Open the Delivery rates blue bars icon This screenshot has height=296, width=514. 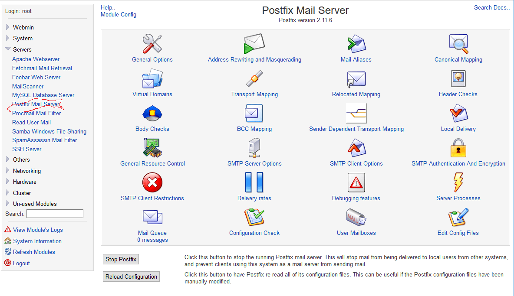tap(254, 182)
